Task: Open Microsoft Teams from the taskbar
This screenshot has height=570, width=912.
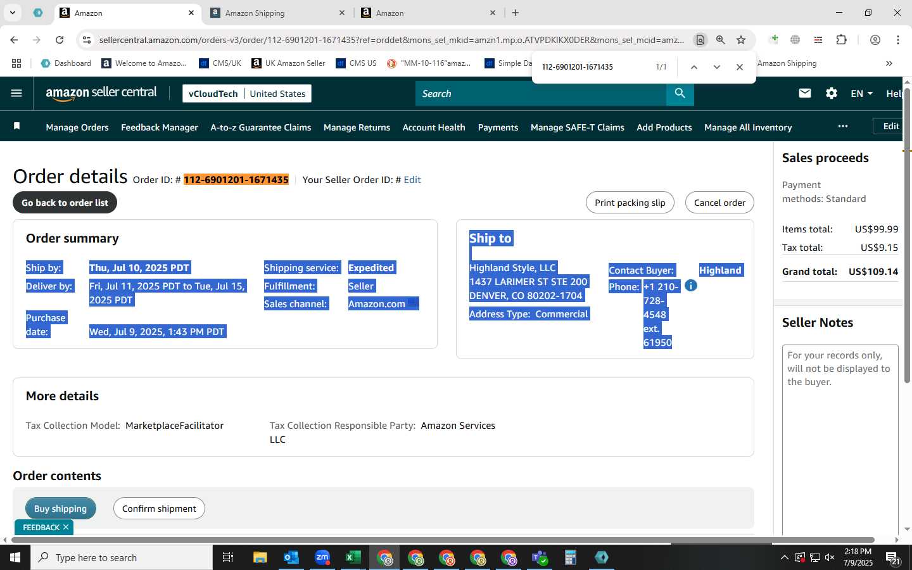Action: pos(540,557)
